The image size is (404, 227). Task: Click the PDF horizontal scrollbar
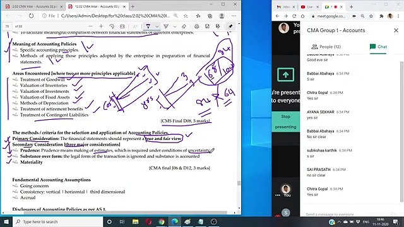click(x=126, y=212)
